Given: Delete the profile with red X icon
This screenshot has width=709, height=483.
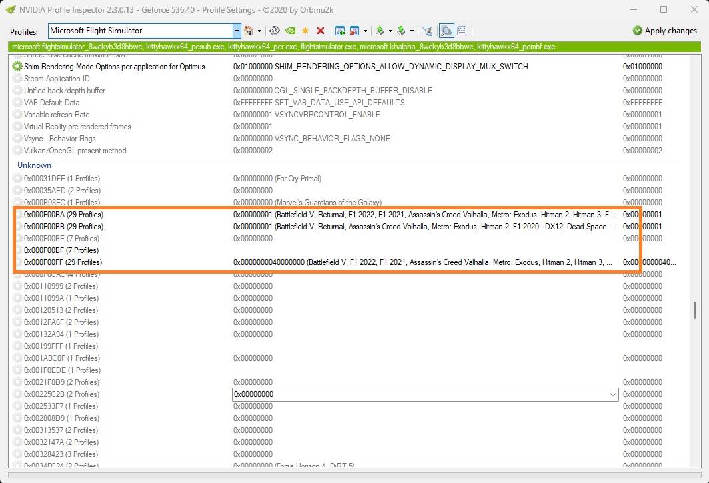Looking at the screenshot, I should 321,31.
